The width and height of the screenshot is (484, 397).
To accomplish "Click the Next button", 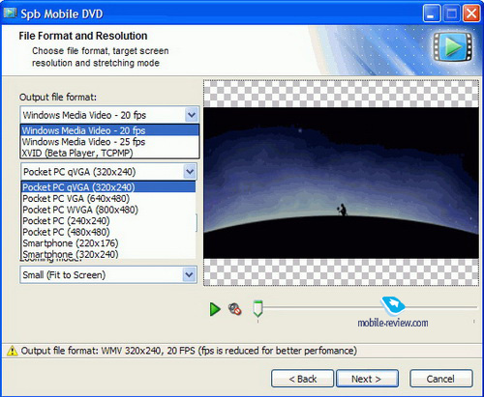I will pos(367,379).
